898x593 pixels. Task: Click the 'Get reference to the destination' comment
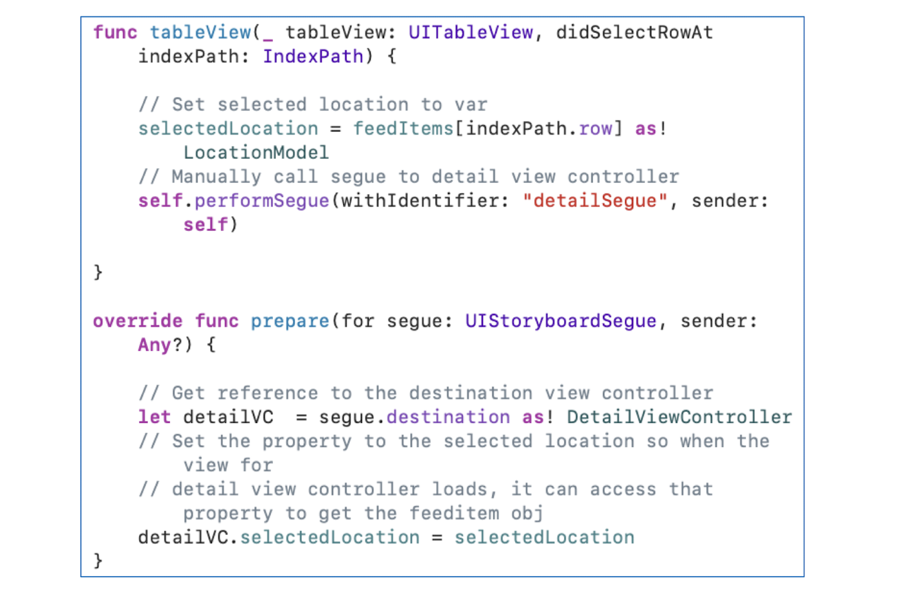(426, 393)
